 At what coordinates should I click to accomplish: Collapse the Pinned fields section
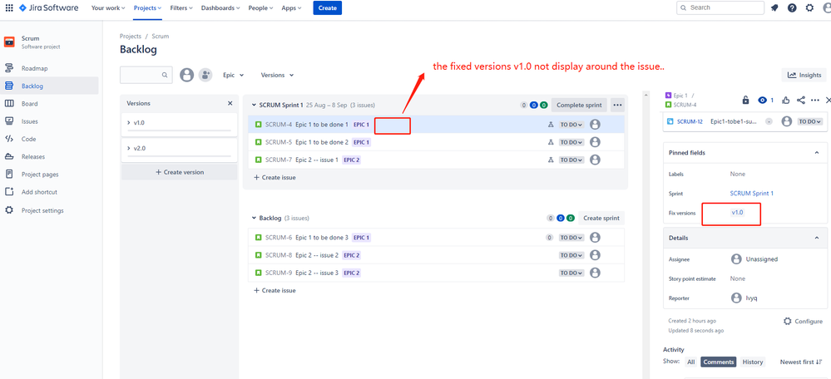816,152
